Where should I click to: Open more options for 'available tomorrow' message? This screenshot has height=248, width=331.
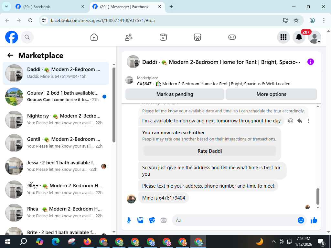[309, 121]
